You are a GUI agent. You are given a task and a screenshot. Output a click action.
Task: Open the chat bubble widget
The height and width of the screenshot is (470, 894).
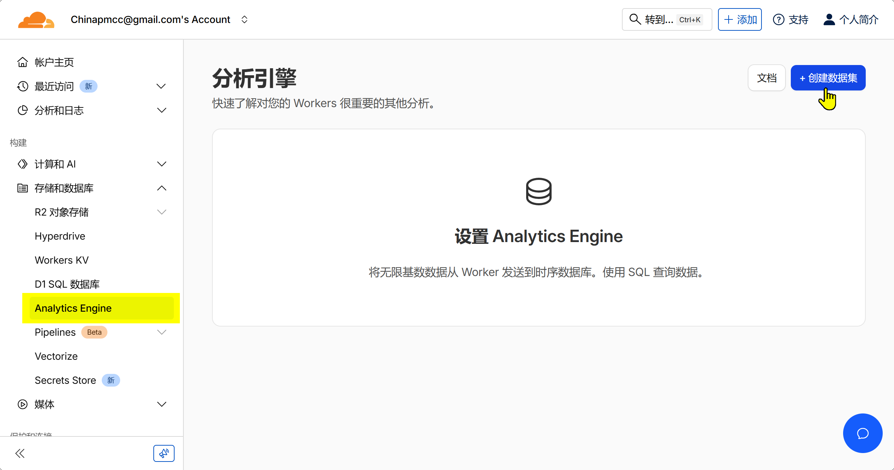tap(862, 433)
